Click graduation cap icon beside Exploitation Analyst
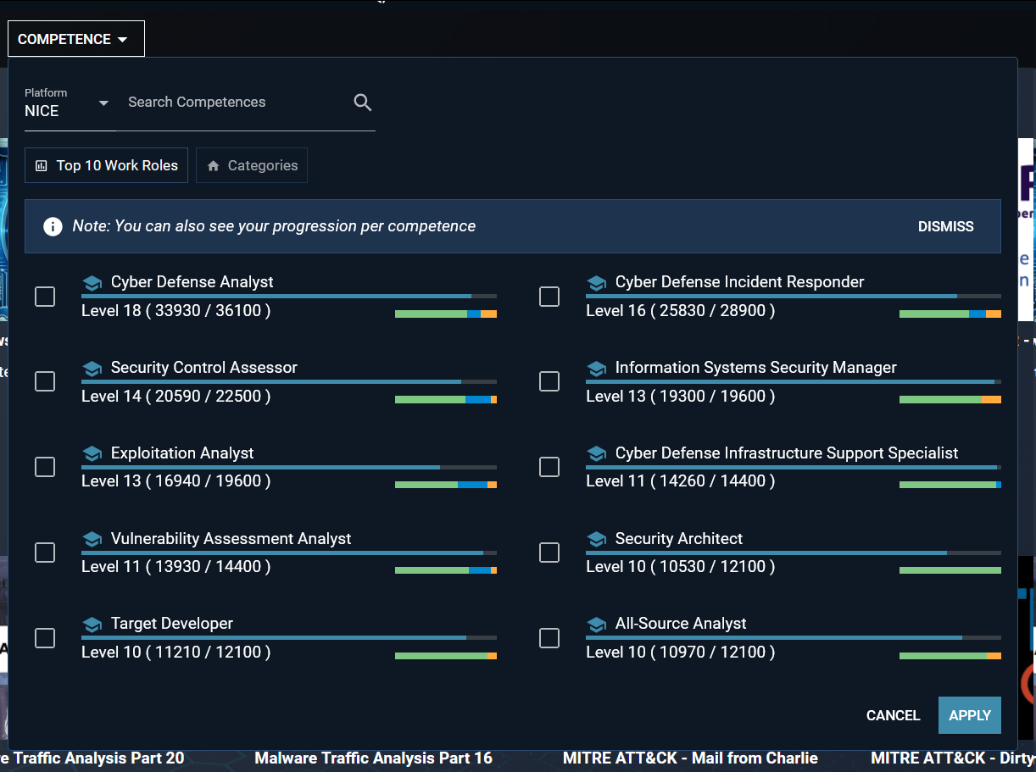This screenshot has height=772, width=1036. [92, 454]
